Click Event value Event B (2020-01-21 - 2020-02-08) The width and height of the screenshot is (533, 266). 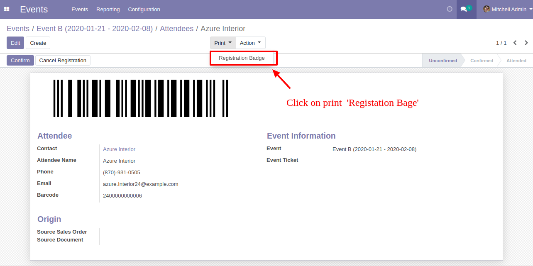click(x=374, y=149)
